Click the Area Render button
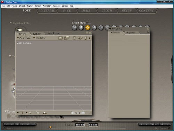This screenshot has height=131, width=174. pos(54,33)
